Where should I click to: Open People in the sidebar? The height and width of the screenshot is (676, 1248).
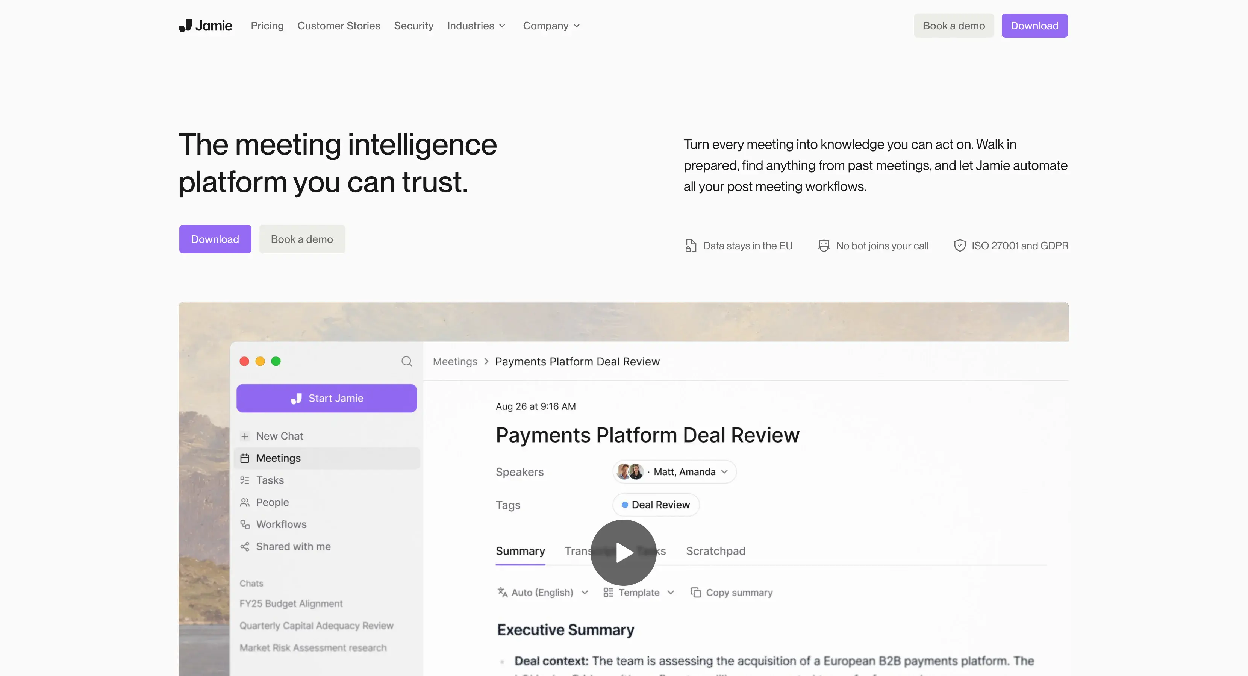tap(272, 503)
